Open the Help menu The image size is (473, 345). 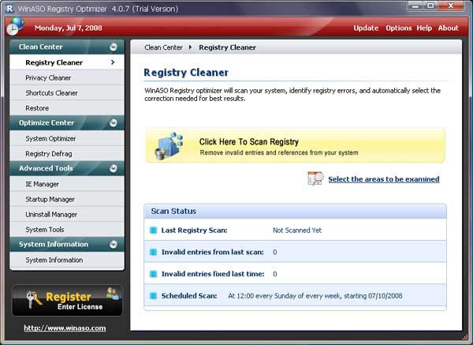click(x=424, y=28)
